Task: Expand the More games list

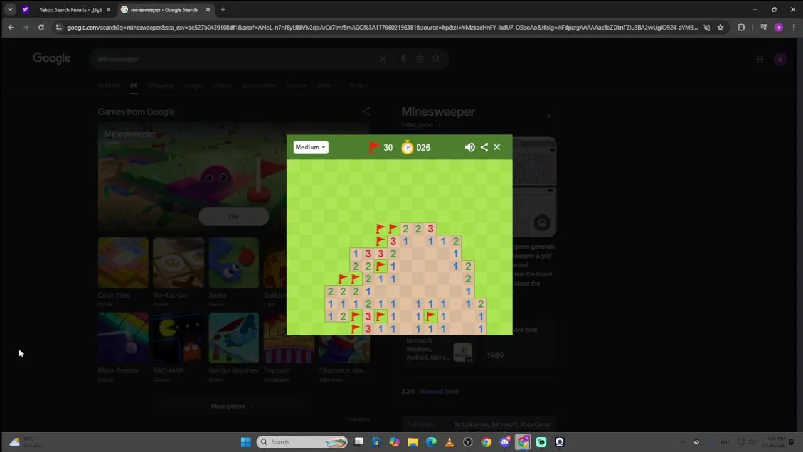Action: [x=233, y=406]
